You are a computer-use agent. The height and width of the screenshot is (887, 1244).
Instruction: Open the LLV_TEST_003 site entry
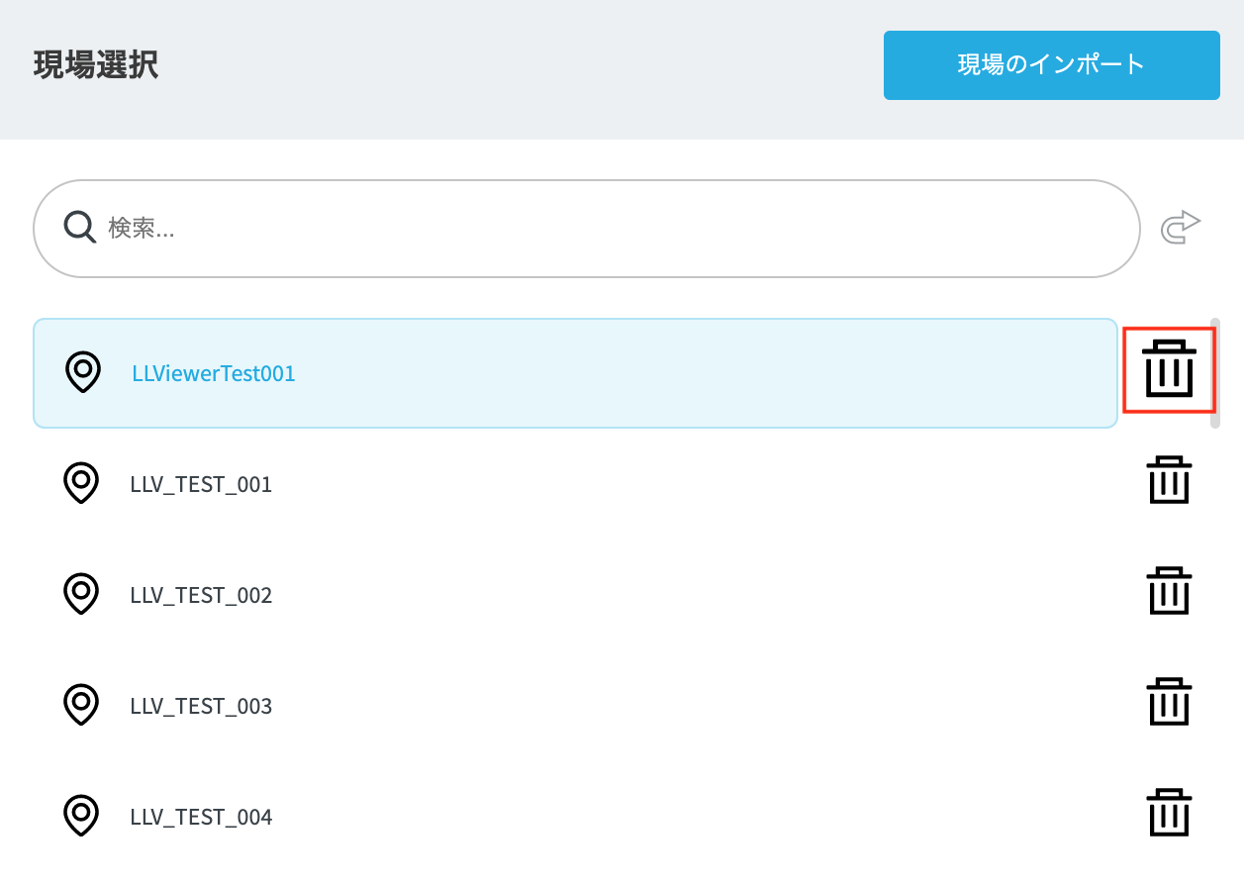click(201, 706)
